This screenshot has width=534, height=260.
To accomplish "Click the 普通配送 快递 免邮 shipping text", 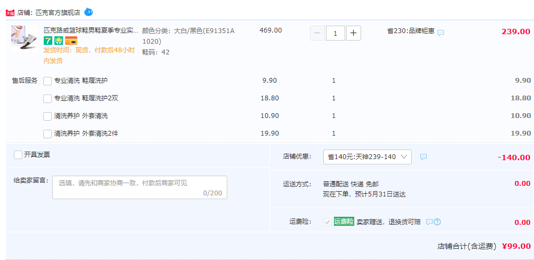I will pos(351,184).
